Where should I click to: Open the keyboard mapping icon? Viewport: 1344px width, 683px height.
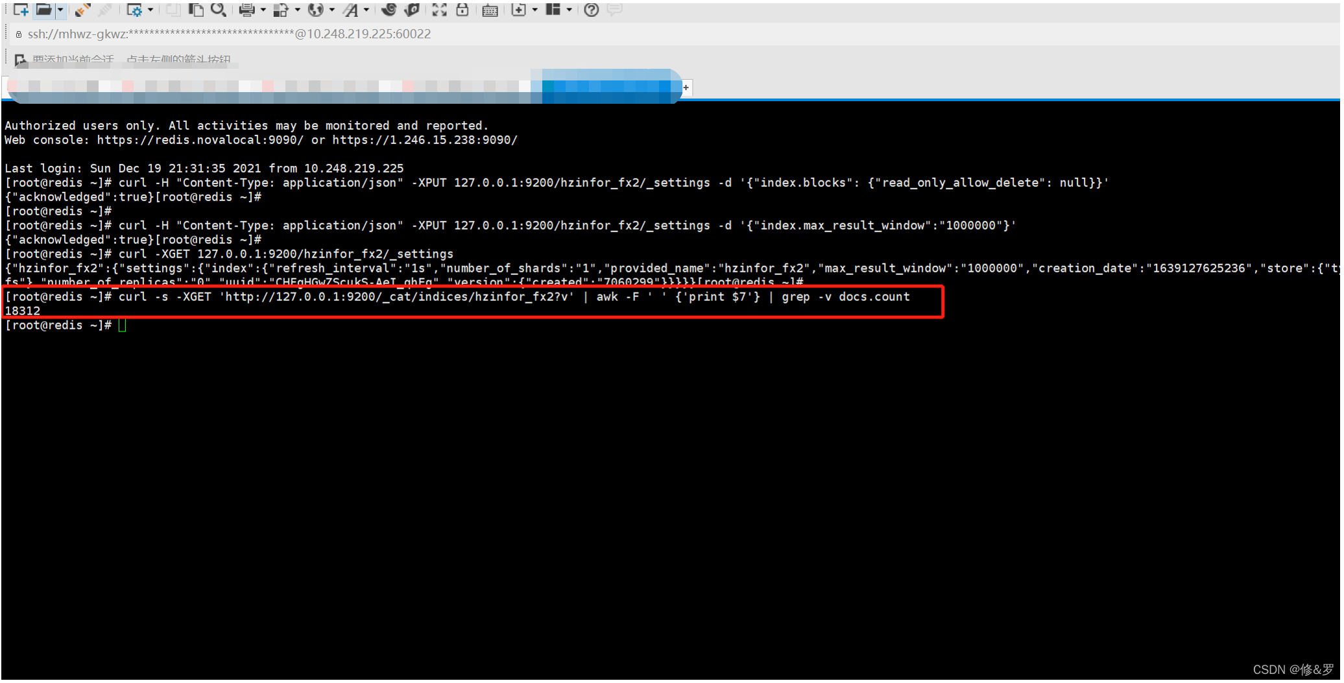490,10
